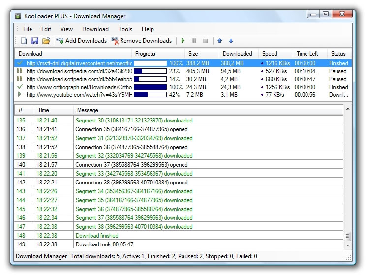Click the Open folder toolbar icon
Image resolution: width=367 pixels, height=275 pixels.
tap(46, 41)
